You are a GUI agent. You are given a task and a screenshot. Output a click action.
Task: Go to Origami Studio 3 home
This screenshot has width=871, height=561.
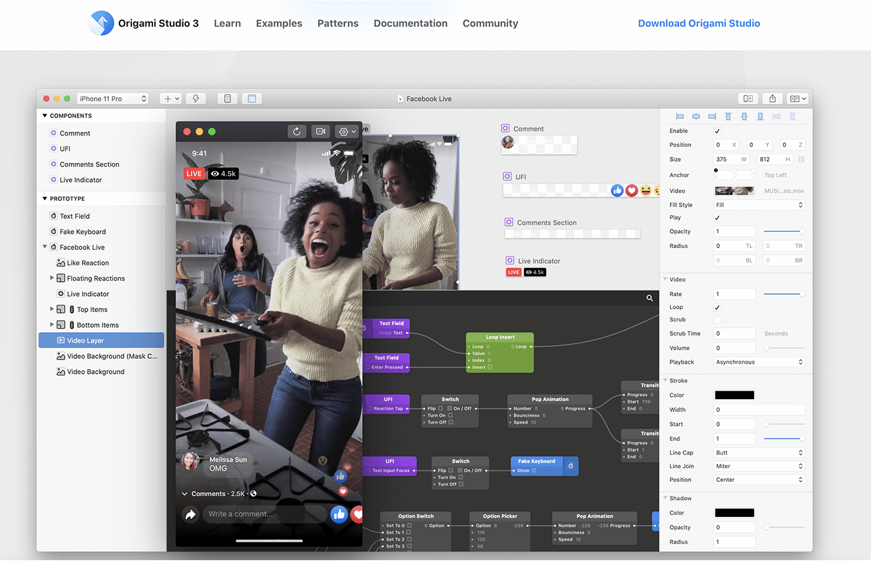(x=158, y=24)
